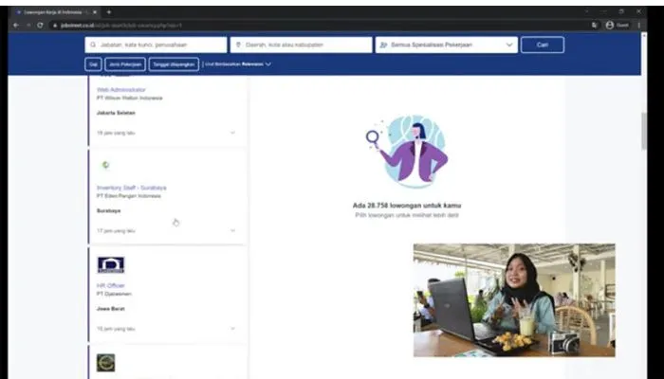The image size is (664, 379).
Task: Click the magnifier icon in keyword field
Action: (x=93, y=45)
